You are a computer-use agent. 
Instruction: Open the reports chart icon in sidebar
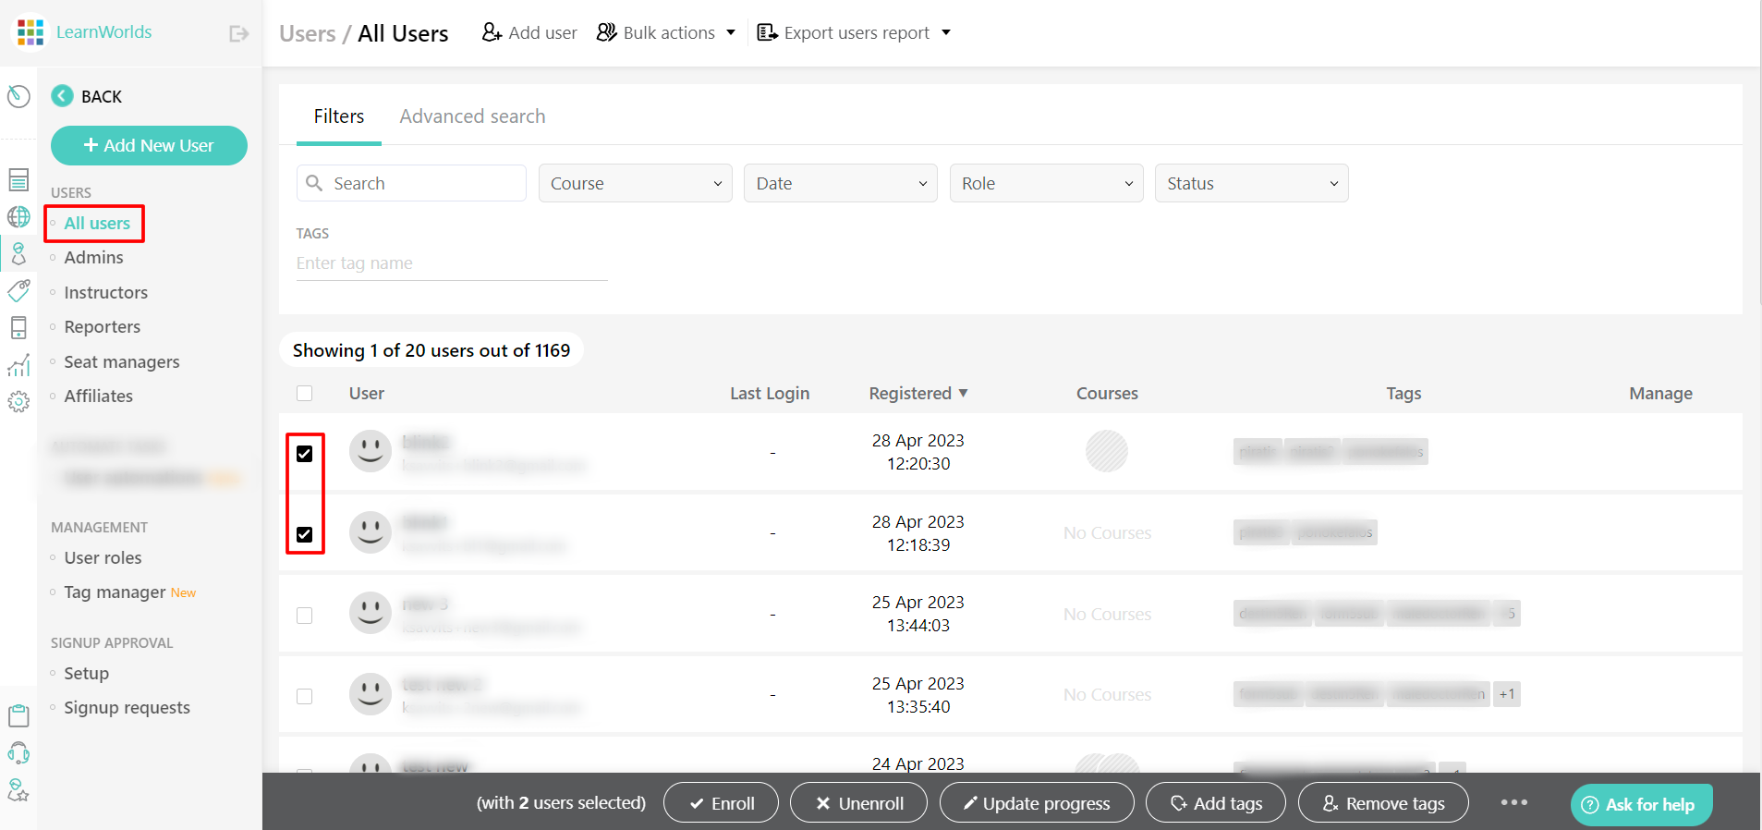[18, 366]
